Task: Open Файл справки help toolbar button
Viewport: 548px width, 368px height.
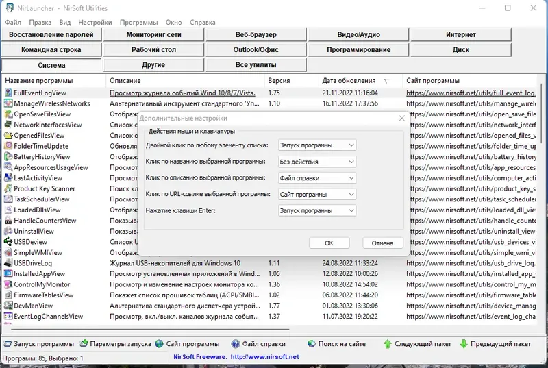Action: 258,344
